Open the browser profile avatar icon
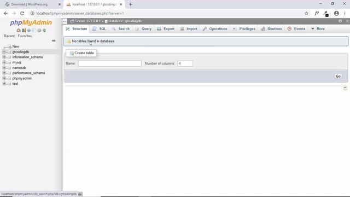This screenshot has width=350, height=197. click(x=336, y=13)
